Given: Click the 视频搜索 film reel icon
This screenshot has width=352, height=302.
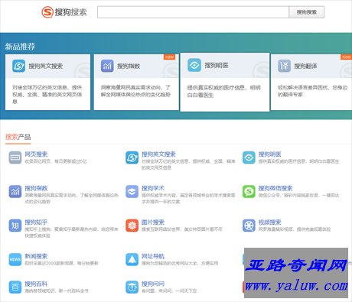Looking at the screenshot, I should (249, 226).
